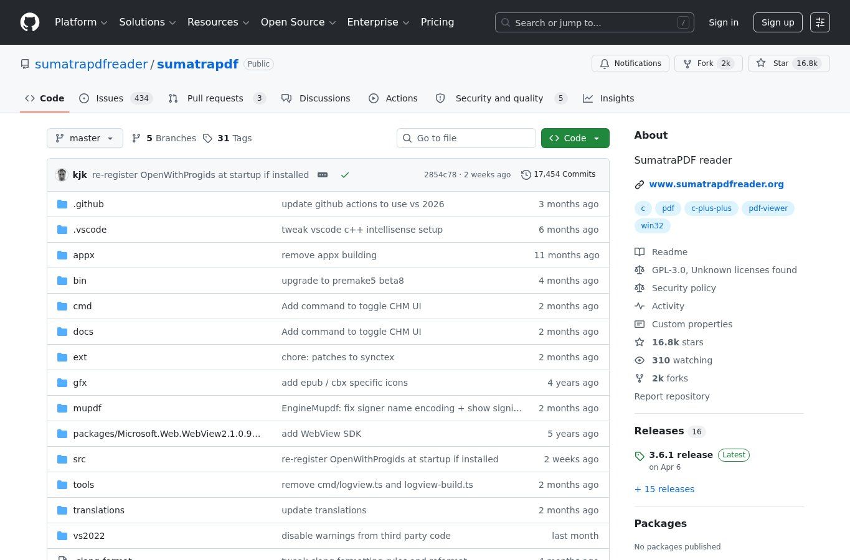Click the appx folder icon
The image size is (850, 560).
[62, 255]
